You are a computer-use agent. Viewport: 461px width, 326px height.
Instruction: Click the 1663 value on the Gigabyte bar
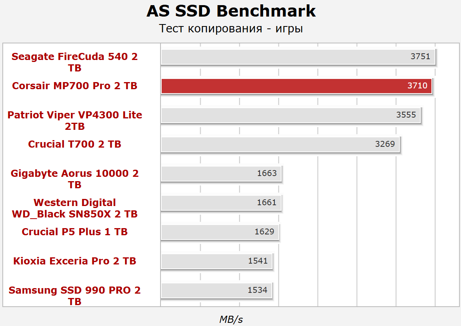click(267, 174)
